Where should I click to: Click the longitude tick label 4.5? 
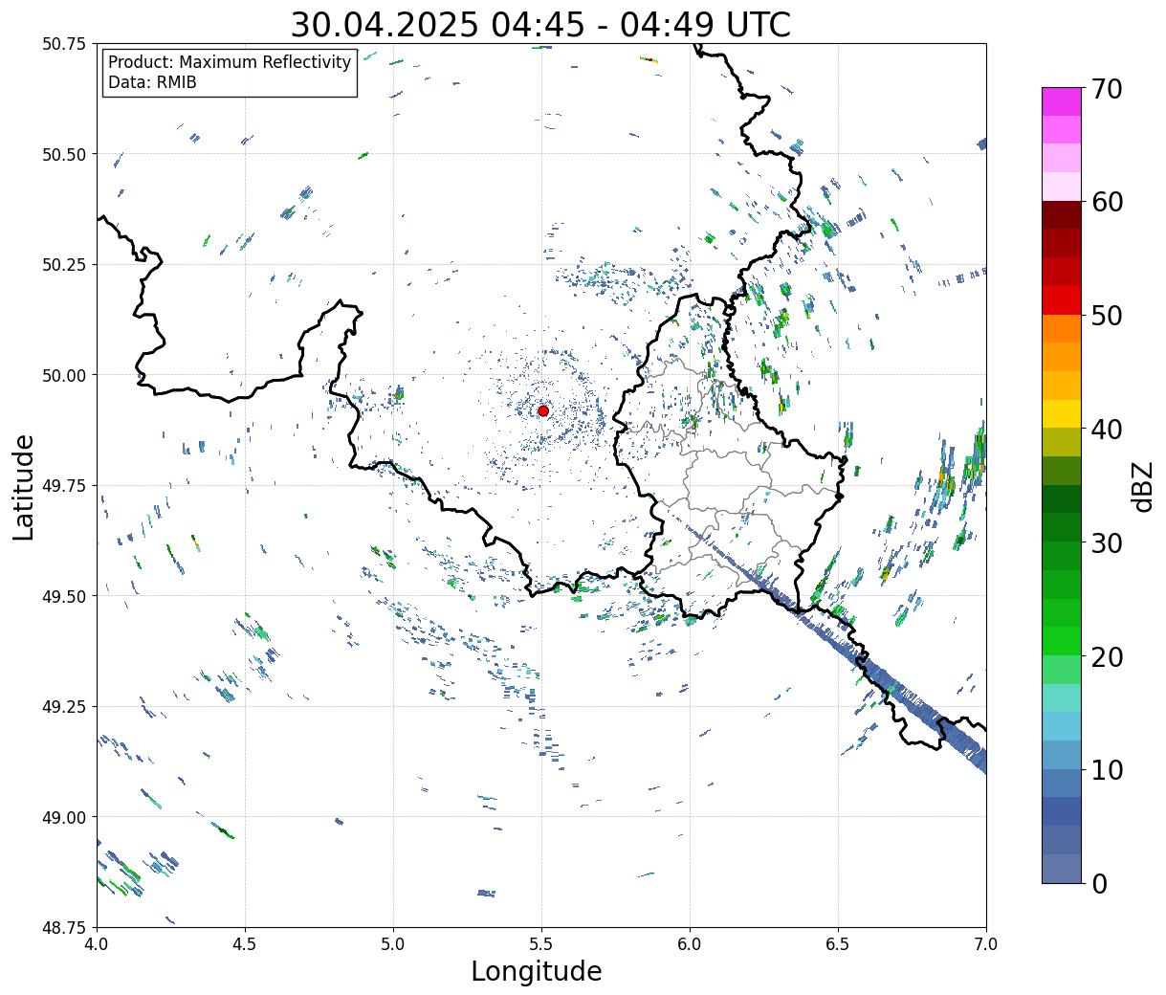click(245, 944)
